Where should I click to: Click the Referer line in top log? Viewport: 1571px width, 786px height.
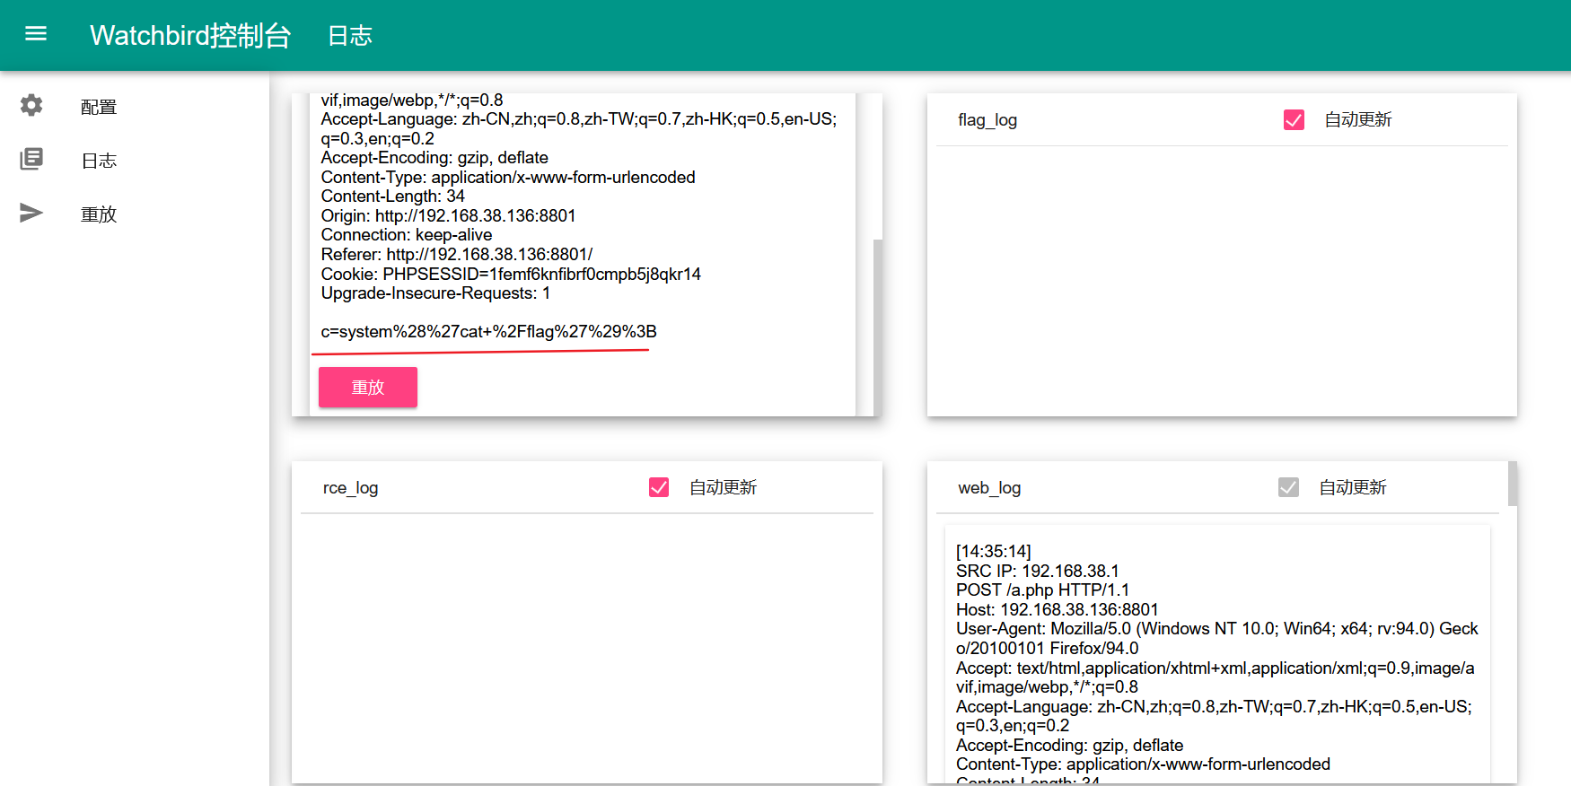pyautogui.click(x=456, y=255)
